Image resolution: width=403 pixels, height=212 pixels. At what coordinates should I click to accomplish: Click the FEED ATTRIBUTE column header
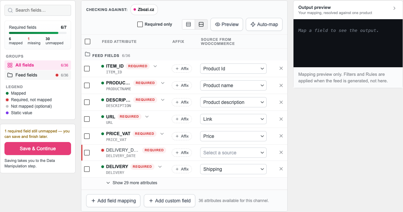(119, 42)
